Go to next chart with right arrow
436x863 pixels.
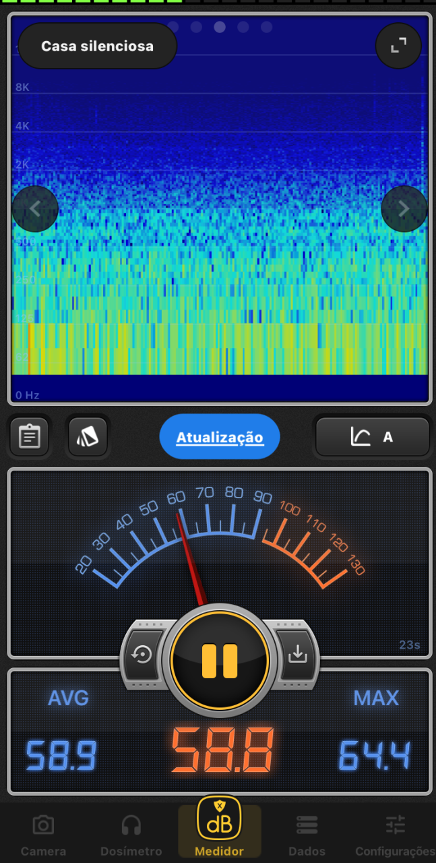[404, 209]
